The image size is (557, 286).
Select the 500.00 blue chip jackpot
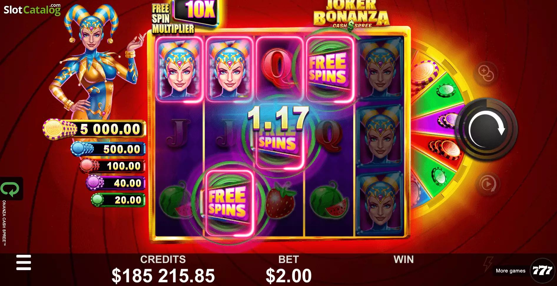click(108, 149)
